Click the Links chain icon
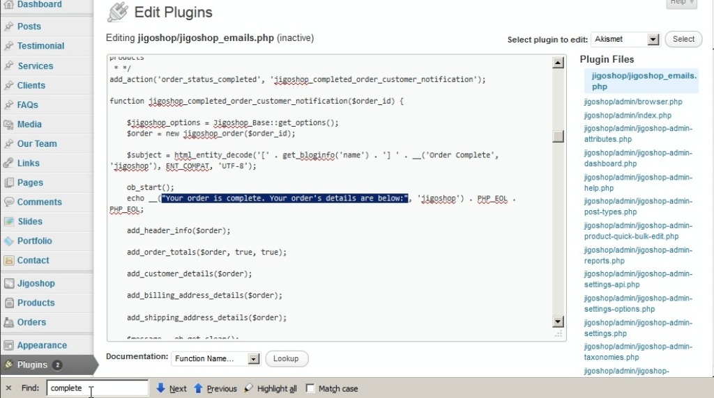714x398 pixels. click(9, 164)
